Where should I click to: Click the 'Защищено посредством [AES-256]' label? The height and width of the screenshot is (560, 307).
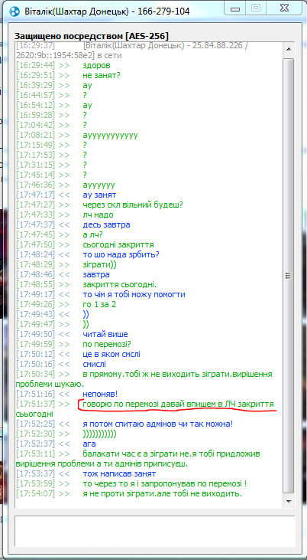coord(92,36)
